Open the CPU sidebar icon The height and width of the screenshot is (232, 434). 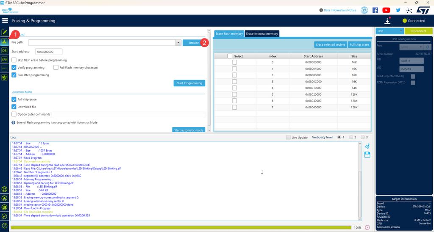pos(4,59)
